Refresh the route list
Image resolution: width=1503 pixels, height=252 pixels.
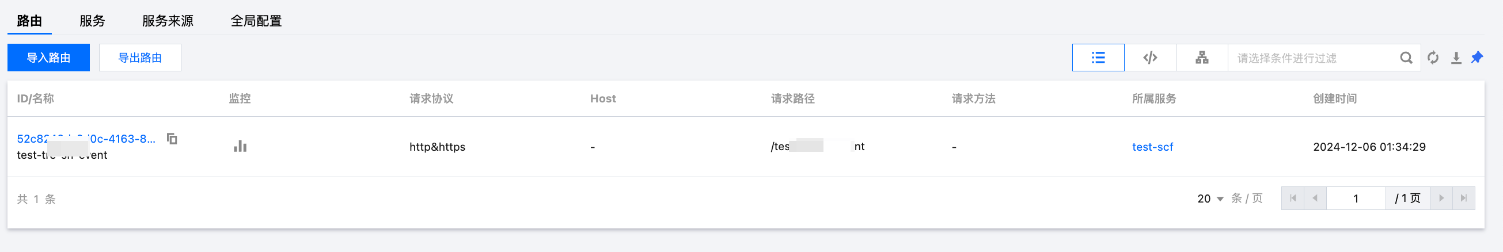tap(1433, 58)
